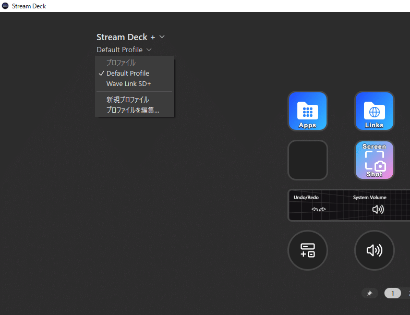Switch to the Wave Link SD+ profile

135,83
